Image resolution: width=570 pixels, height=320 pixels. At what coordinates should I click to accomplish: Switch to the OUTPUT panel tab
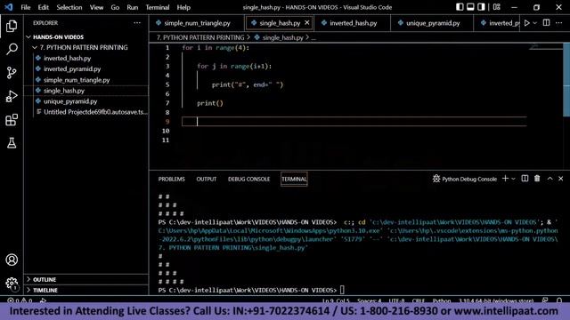pyautogui.click(x=207, y=180)
